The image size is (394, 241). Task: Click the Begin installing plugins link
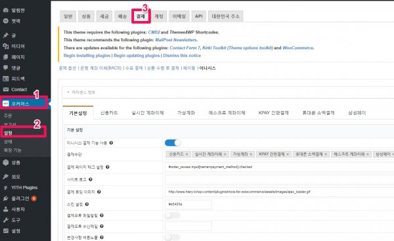point(87,56)
